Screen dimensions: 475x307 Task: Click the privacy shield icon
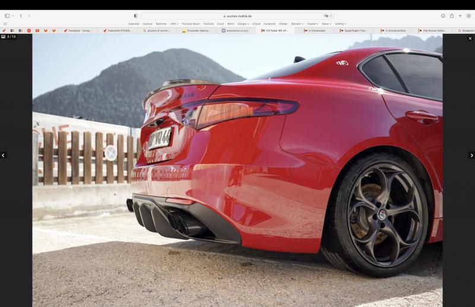coord(135,16)
